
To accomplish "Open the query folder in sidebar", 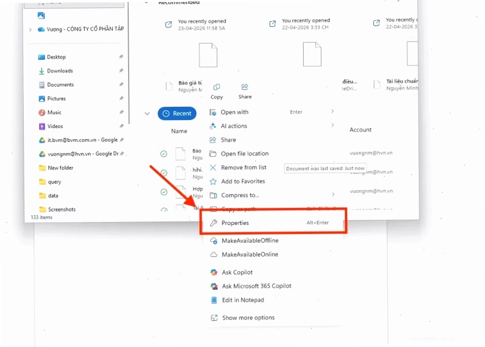I will pos(54,182).
